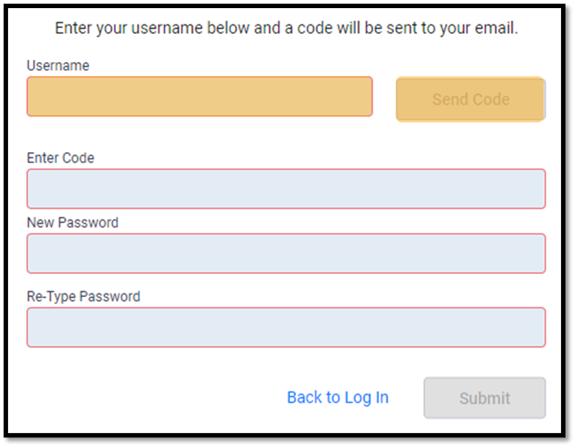Click the instruction text about emailed code
575x447 pixels.
tap(286, 29)
